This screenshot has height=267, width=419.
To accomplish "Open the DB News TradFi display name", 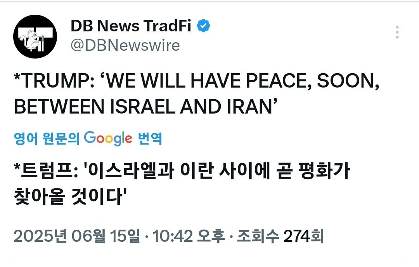I will (x=131, y=26).
